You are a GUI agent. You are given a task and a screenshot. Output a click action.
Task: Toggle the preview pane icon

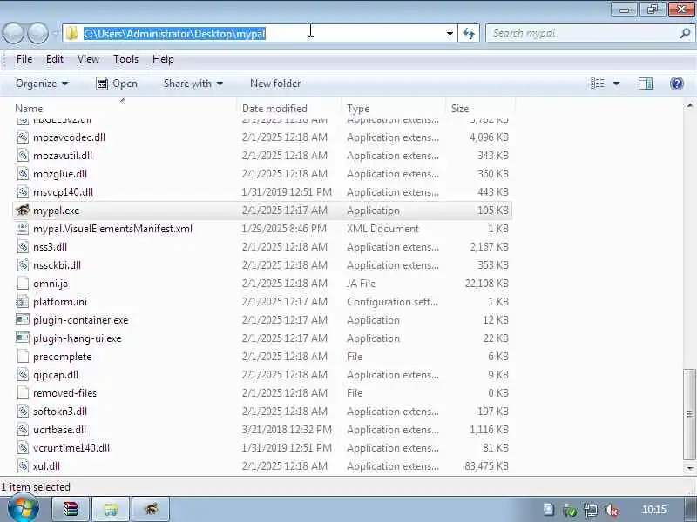click(645, 84)
